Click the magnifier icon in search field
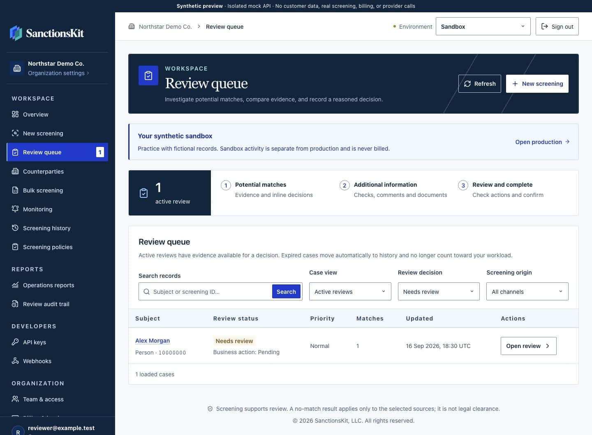 point(147,291)
